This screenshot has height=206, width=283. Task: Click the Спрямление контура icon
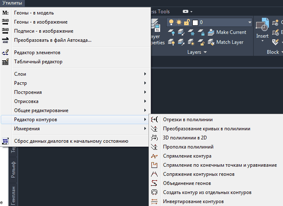point(154,156)
